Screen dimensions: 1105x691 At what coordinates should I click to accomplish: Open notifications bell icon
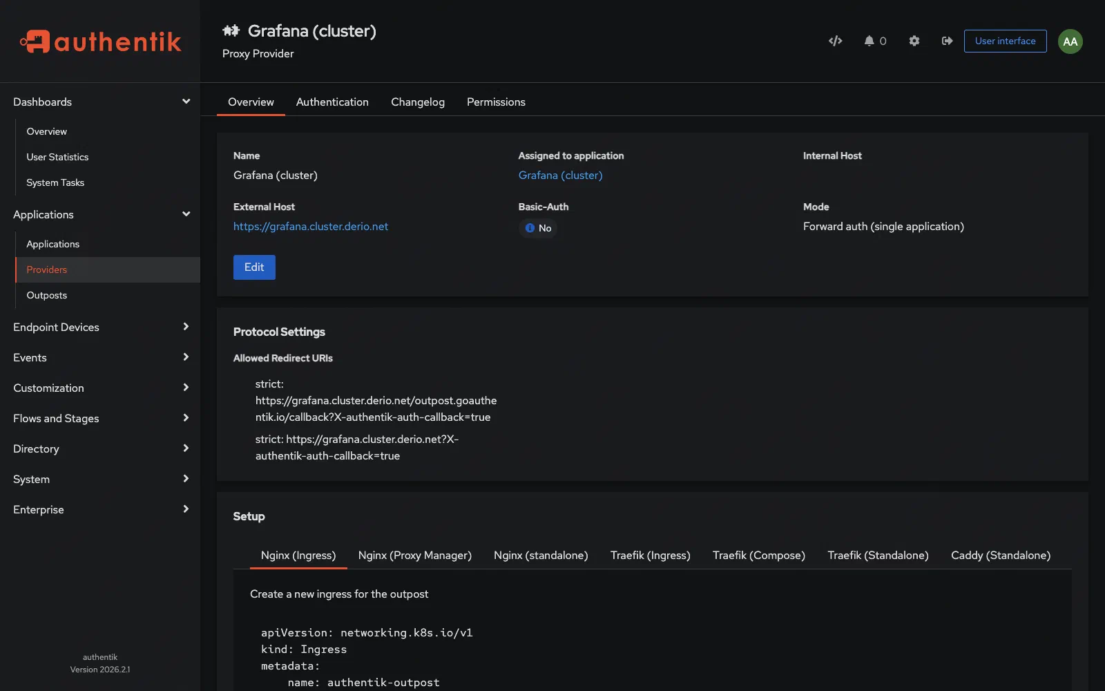tap(869, 41)
